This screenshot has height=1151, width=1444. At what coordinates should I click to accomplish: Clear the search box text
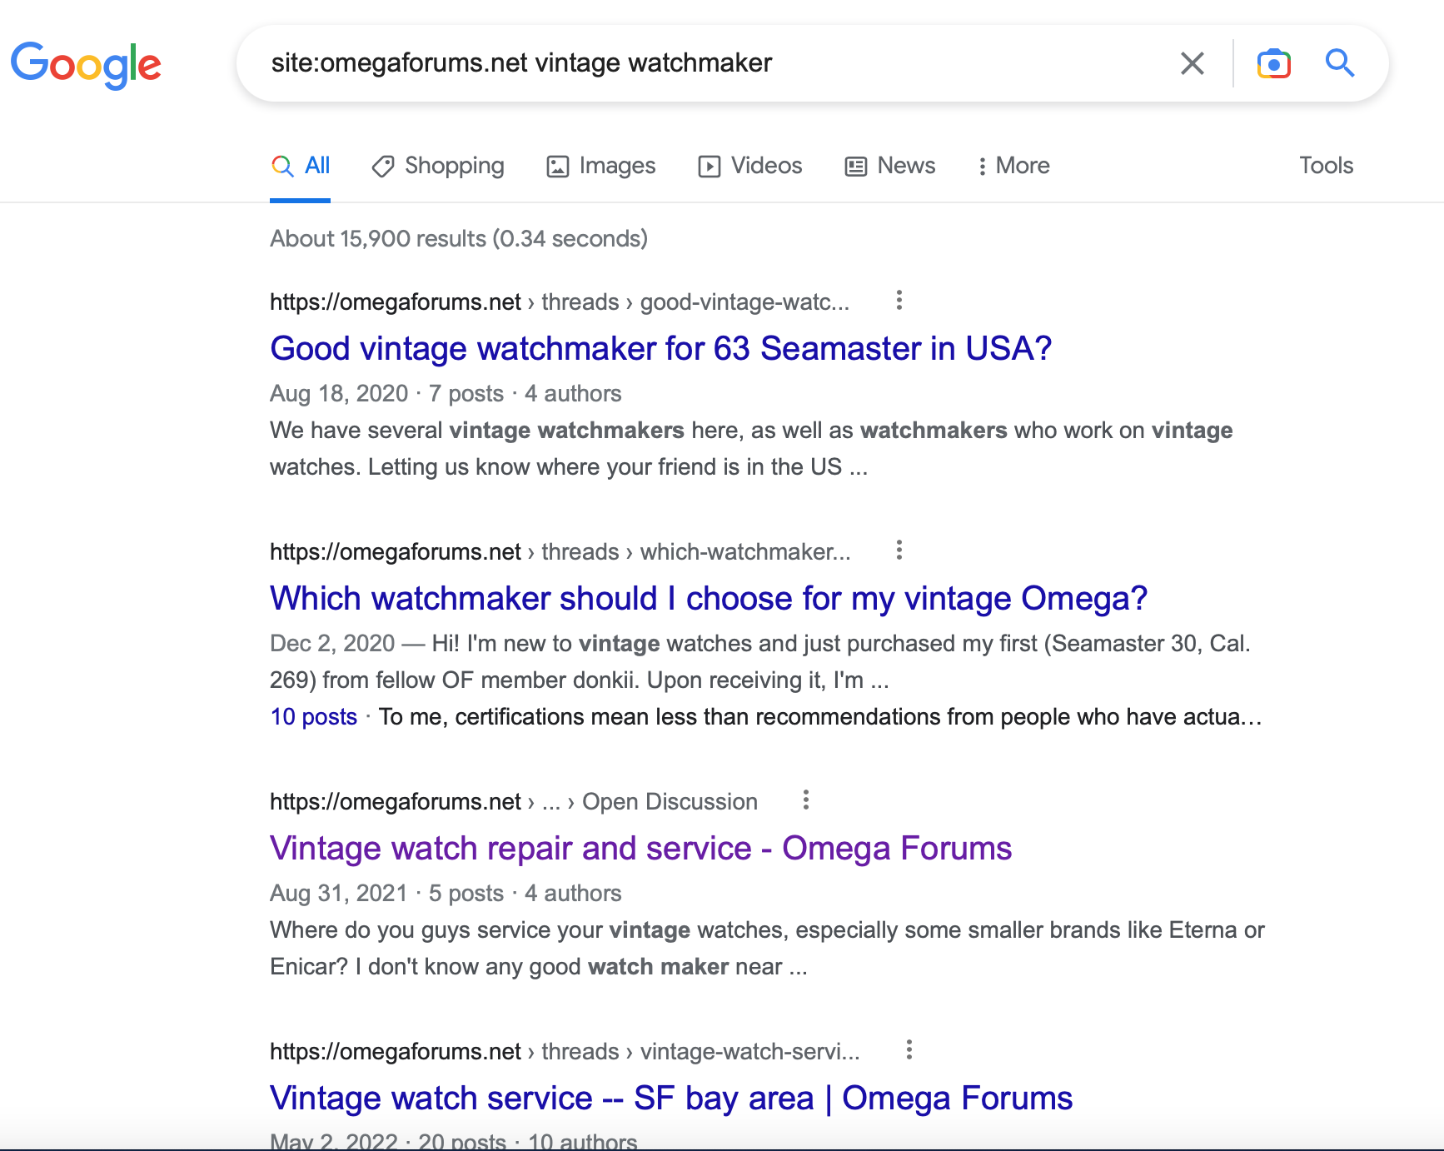coord(1192,63)
